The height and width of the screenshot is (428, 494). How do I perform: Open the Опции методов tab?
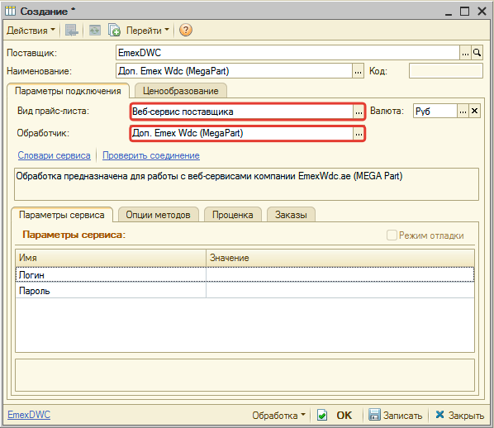[x=158, y=215]
